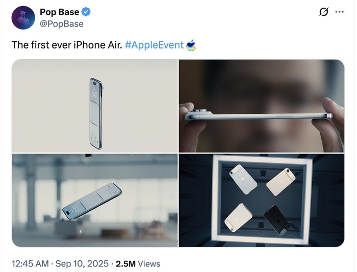
Task: Open the #AppleEvent hashtag
Action: tap(154, 45)
